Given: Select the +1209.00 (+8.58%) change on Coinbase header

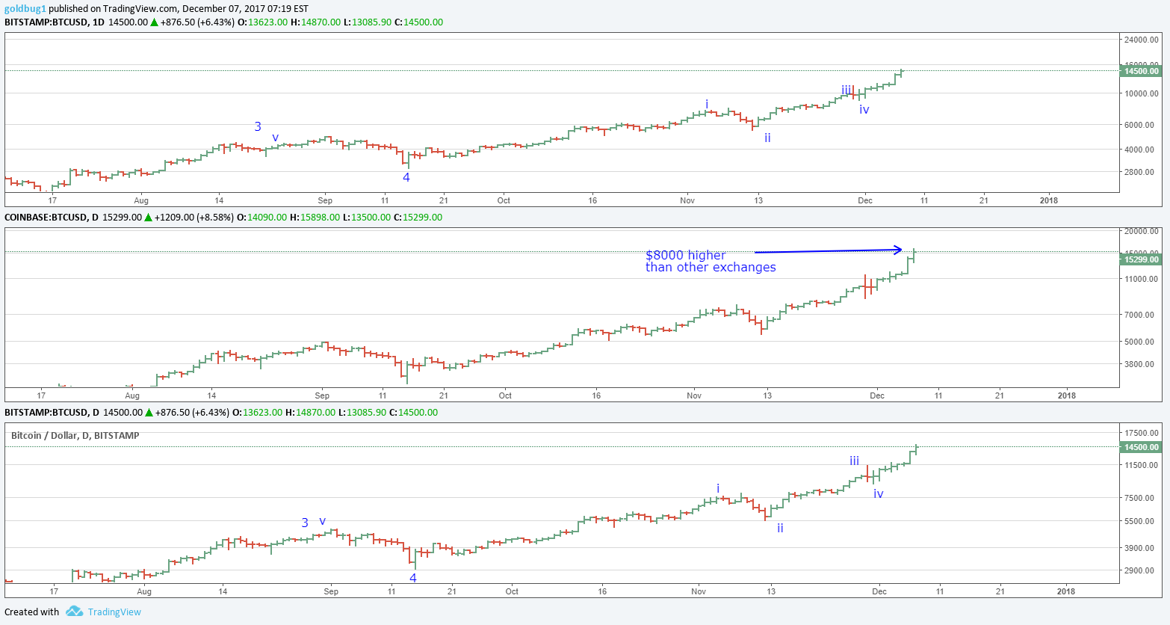Looking at the screenshot, I should [194, 218].
